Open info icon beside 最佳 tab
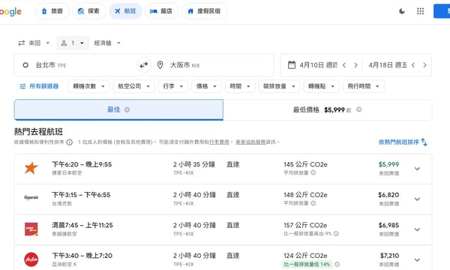450x270 pixels. [x=127, y=109]
